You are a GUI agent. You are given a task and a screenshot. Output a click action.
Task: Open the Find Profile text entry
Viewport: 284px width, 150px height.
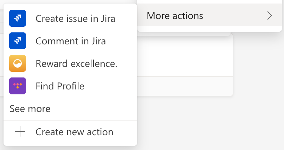[60, 86]
